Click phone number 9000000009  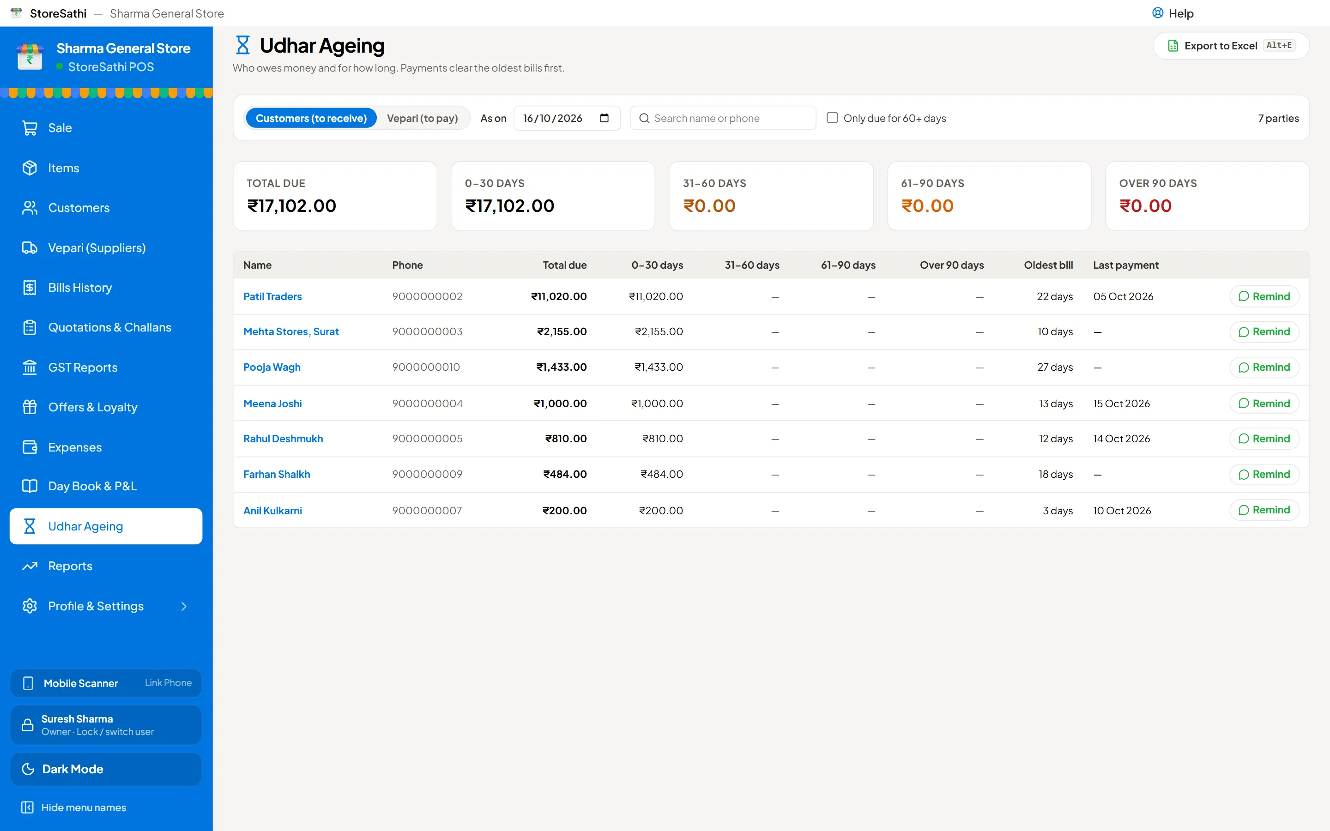pyautogui.click(x=427, y=474)
